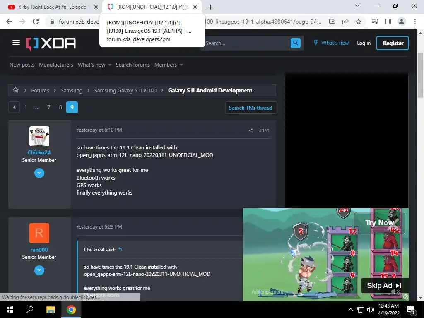
Task: Close the Kirby YouTube tab
Action: 96,7
